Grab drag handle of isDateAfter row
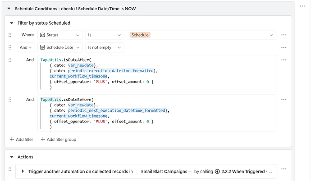311x183 pixels. click(x=10, y=60)
